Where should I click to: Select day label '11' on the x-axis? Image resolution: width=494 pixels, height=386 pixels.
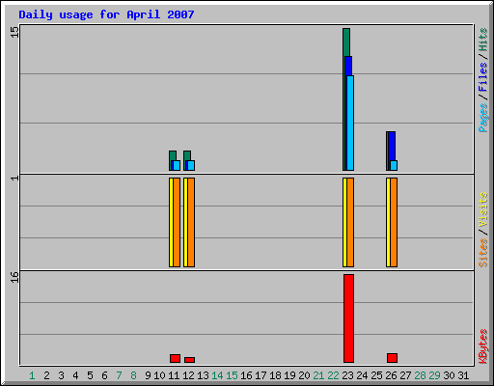click(174, 375)
